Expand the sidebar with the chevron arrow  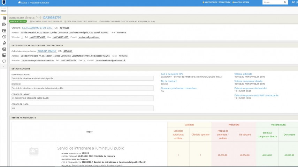(4, 66)
